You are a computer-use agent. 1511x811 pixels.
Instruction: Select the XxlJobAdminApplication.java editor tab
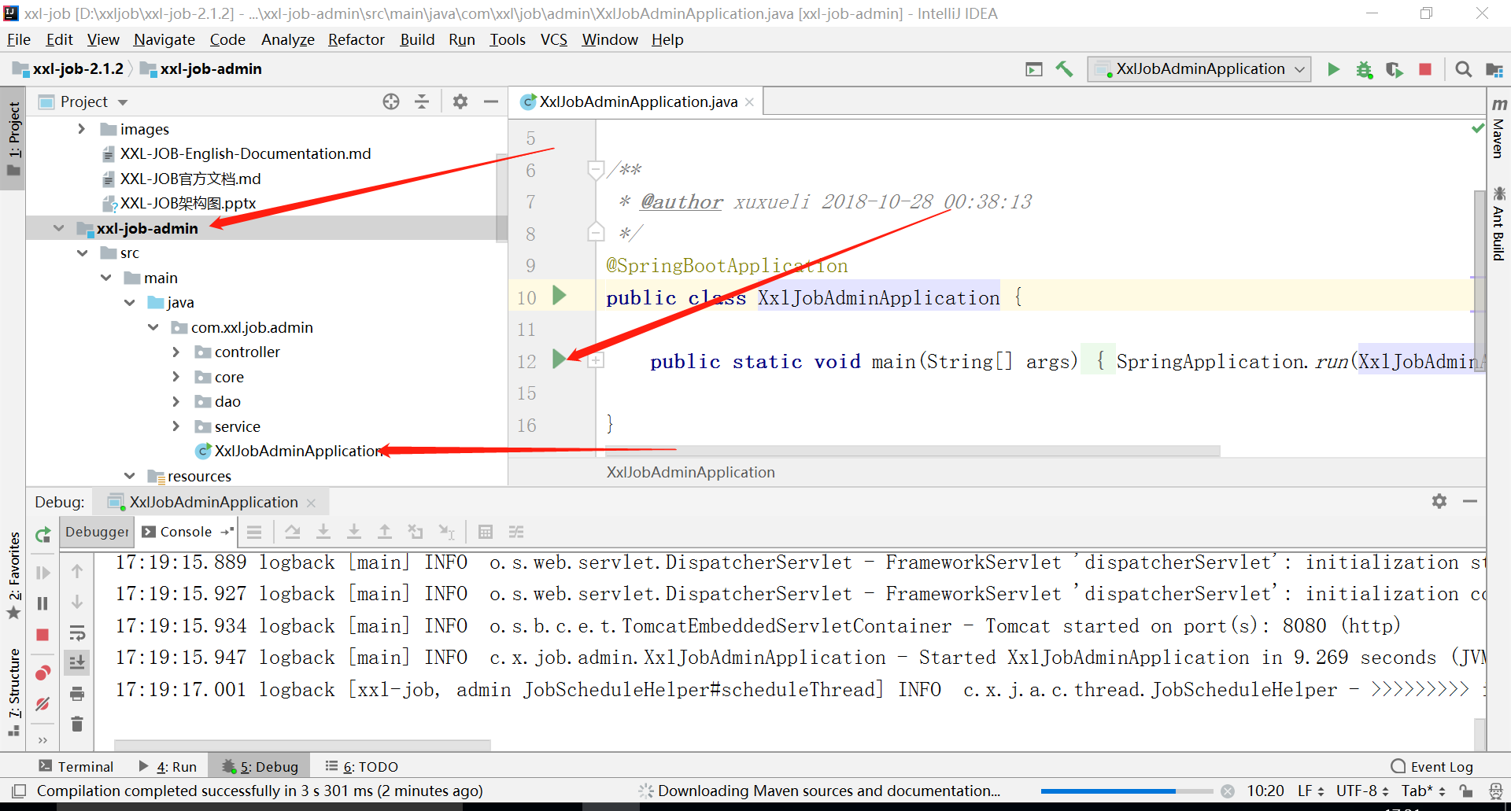(637, 101)
